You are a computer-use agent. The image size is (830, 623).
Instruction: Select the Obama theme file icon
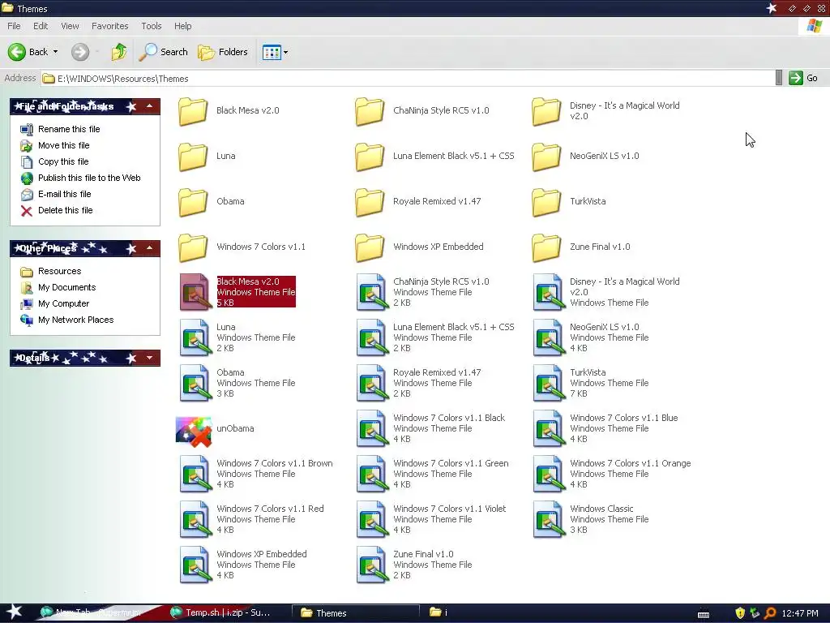pos(195,383)
